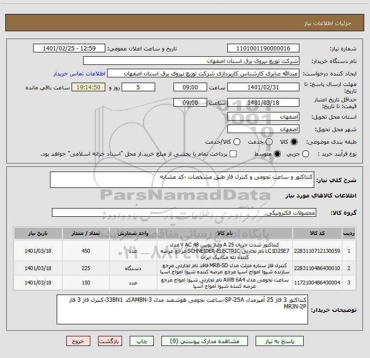Click the SCHNEIDER-ELECTRIC contactor item name
The width and height of the screenshot is (370, 358).
[225, 251]
